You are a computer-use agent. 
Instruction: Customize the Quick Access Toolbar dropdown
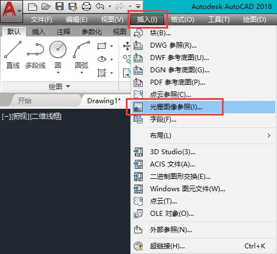(138, 7)
